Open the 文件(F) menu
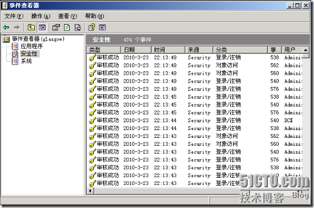This screenshot has height=208, width=314. coord(14,16)
